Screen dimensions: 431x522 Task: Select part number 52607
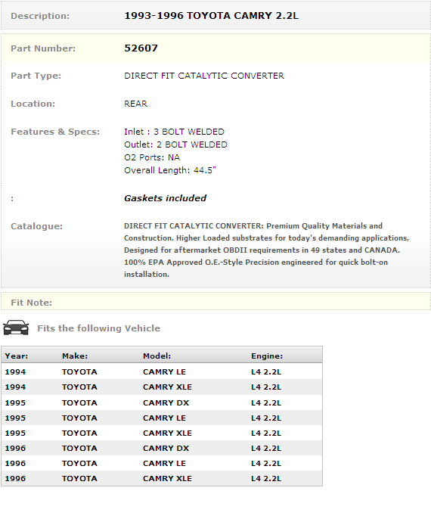[x=141, y=48]
